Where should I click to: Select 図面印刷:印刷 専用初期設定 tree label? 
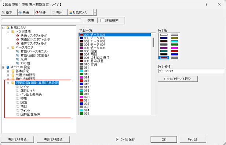click(37, 83)
